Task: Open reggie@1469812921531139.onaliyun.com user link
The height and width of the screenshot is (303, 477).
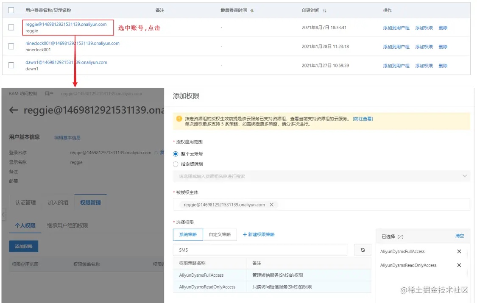Action: tap(66, 24)
